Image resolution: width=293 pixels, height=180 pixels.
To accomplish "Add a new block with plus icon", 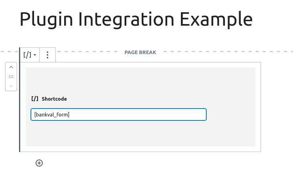I will point(39,163).
